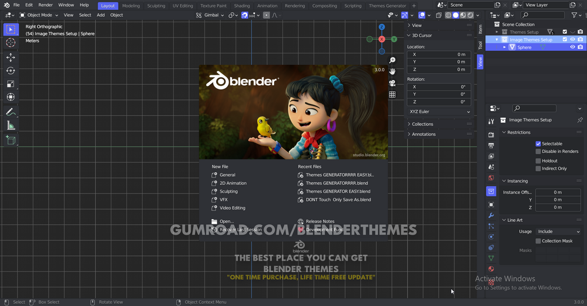Adjust 3D Cursor Rotation Z field

439,102
